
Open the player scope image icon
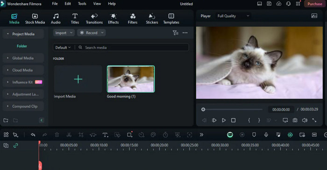314,16
